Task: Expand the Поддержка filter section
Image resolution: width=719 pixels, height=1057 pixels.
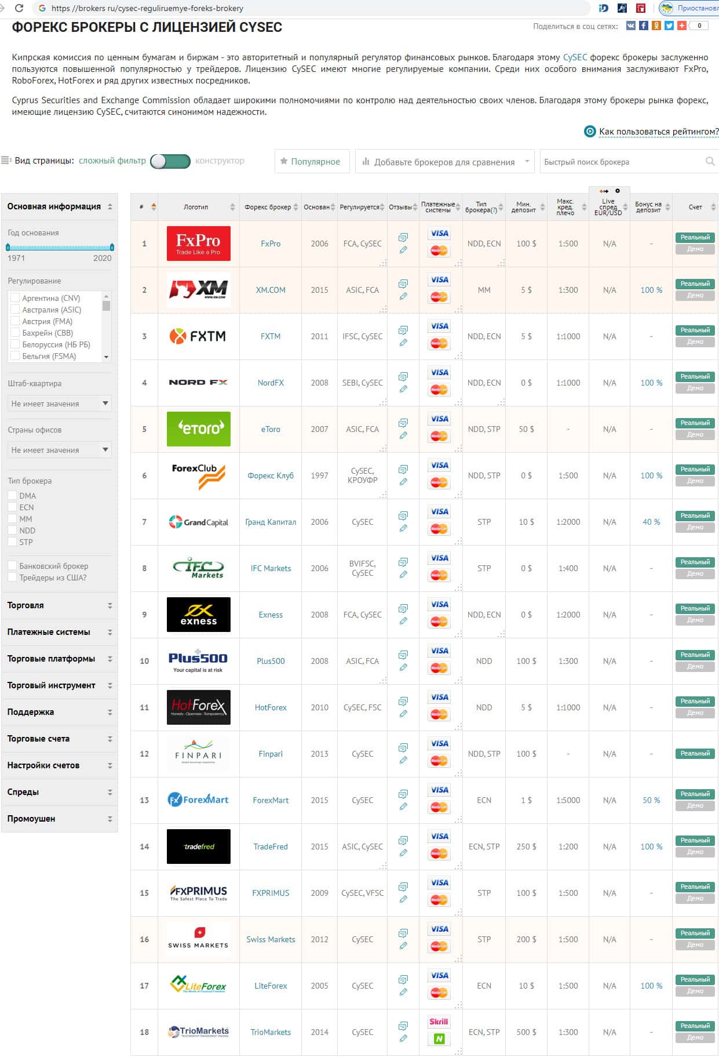Action: click(60, 712)
